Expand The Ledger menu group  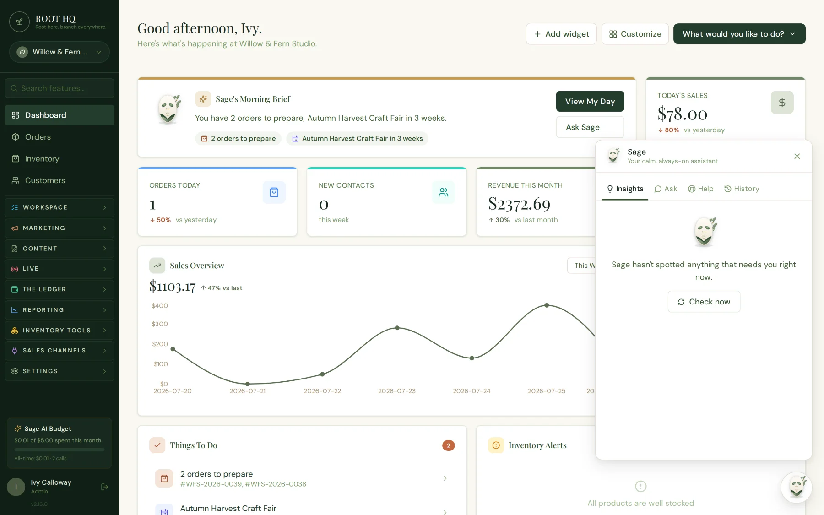[x=60, y=289]
